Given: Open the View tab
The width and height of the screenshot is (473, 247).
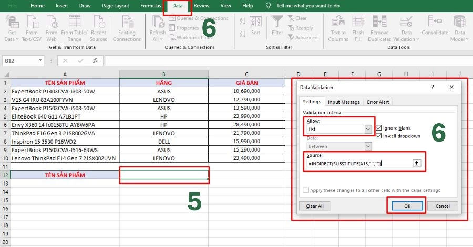Looking at the screenshot, I should tap(225, 6).
